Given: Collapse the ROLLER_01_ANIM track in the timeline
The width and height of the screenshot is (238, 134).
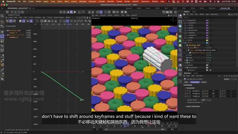Looking at the screenshot, I should pos(6,31).
